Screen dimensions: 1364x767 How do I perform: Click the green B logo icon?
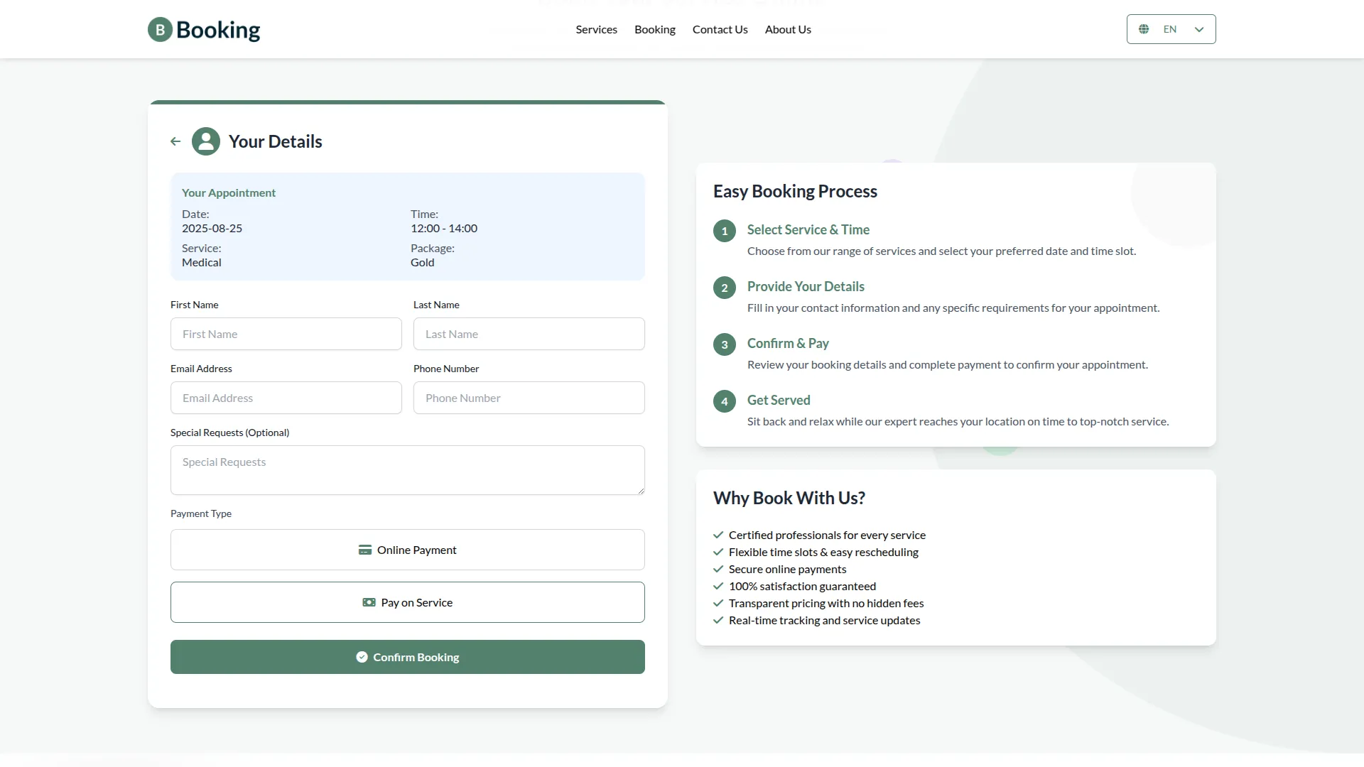pyautogui.click(x=160, y=30)
